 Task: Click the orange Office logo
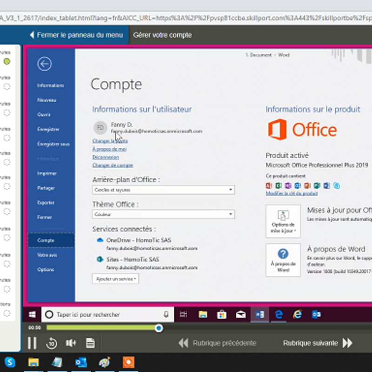pyautogui.click(x=302, y=130)
